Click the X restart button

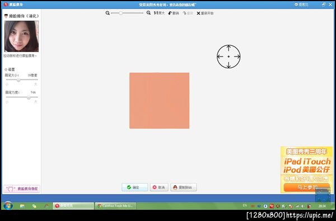point(205,13)
